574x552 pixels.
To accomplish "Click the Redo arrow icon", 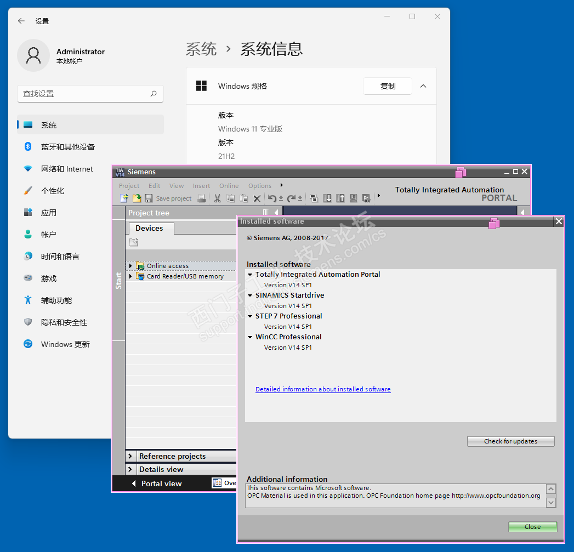I will (292, 198).
